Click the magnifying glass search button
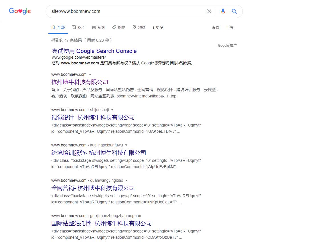Image resolution: width=310 pixels, height=249 pixels. click(234, 11)
